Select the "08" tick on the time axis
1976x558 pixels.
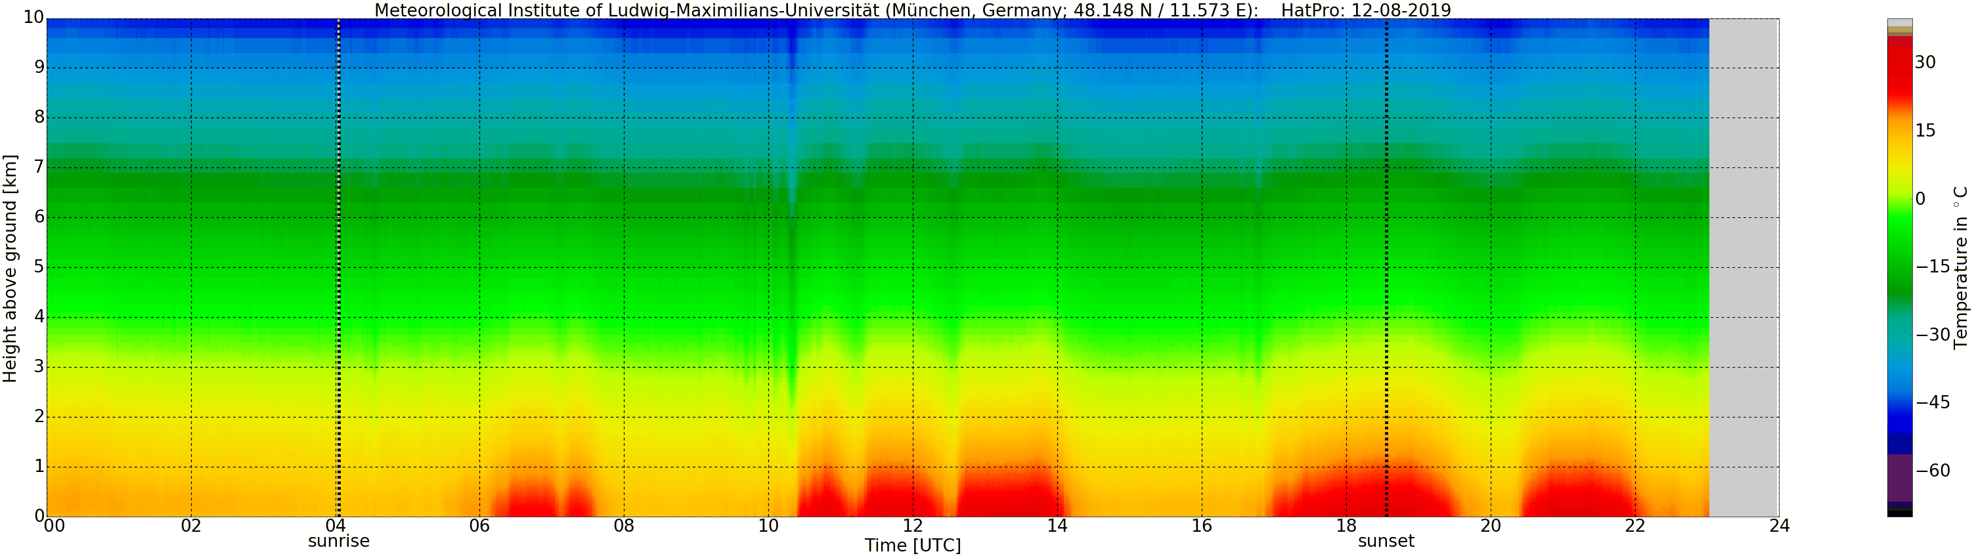(624, 526)
